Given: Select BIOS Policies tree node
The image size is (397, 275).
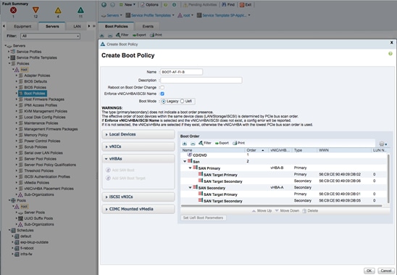Looking at the screenshot, I should point(35,87).
